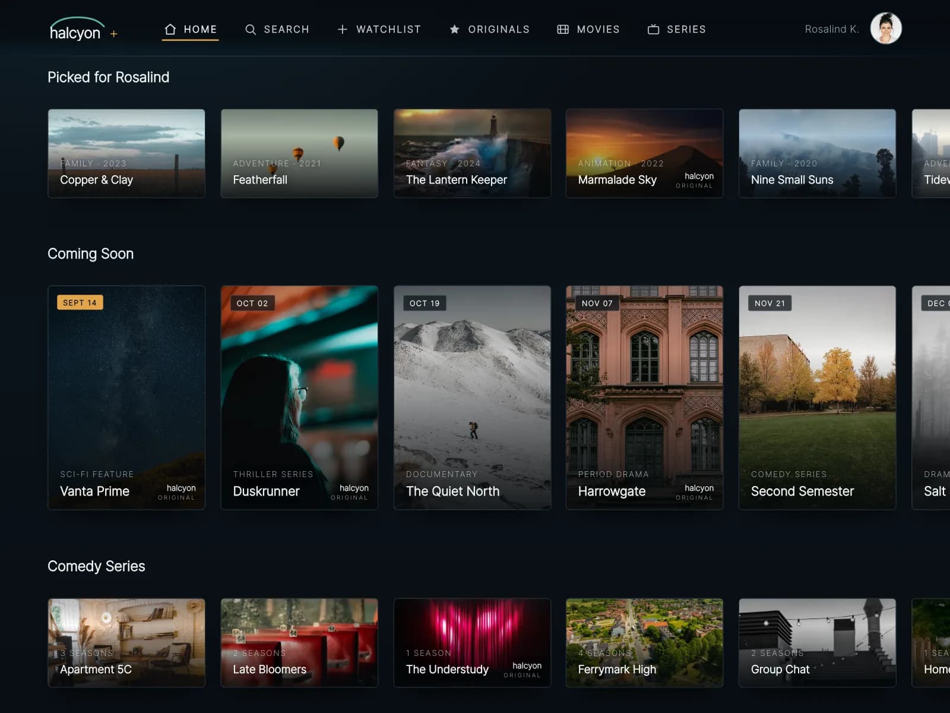Click the Comedy Series section heading
This screenshot has width=950, height=713.
(96, 566)
